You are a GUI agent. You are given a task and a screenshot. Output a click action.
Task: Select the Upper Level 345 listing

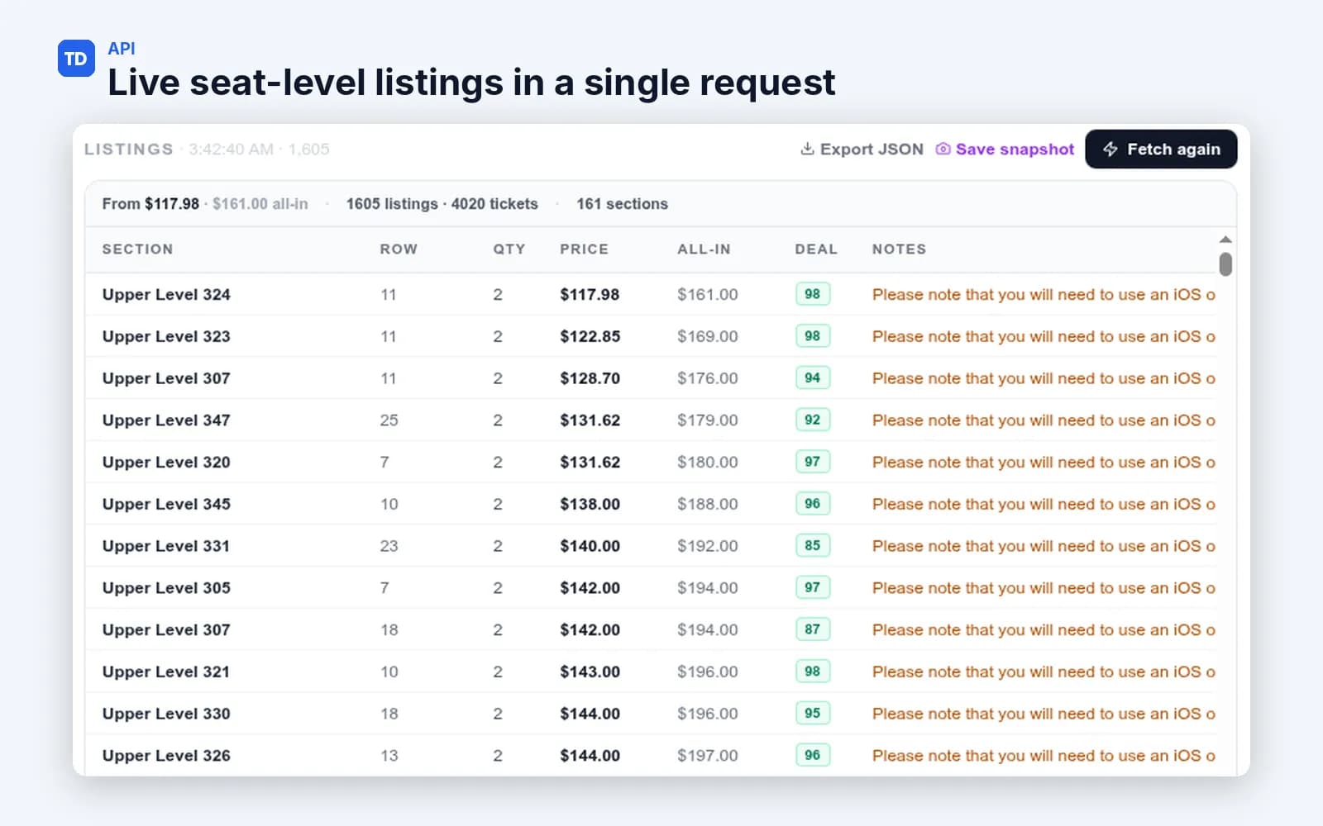(x=652, y=504)
